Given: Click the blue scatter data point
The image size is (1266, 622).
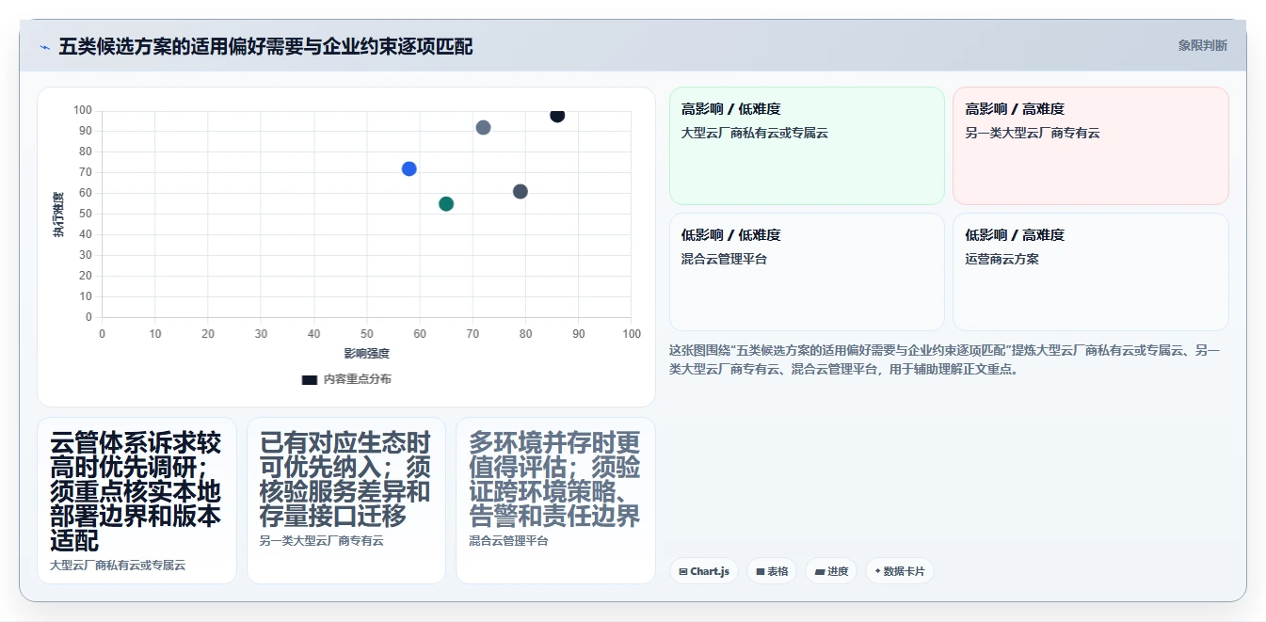Looking at the screenshot, I should point(409,168).
